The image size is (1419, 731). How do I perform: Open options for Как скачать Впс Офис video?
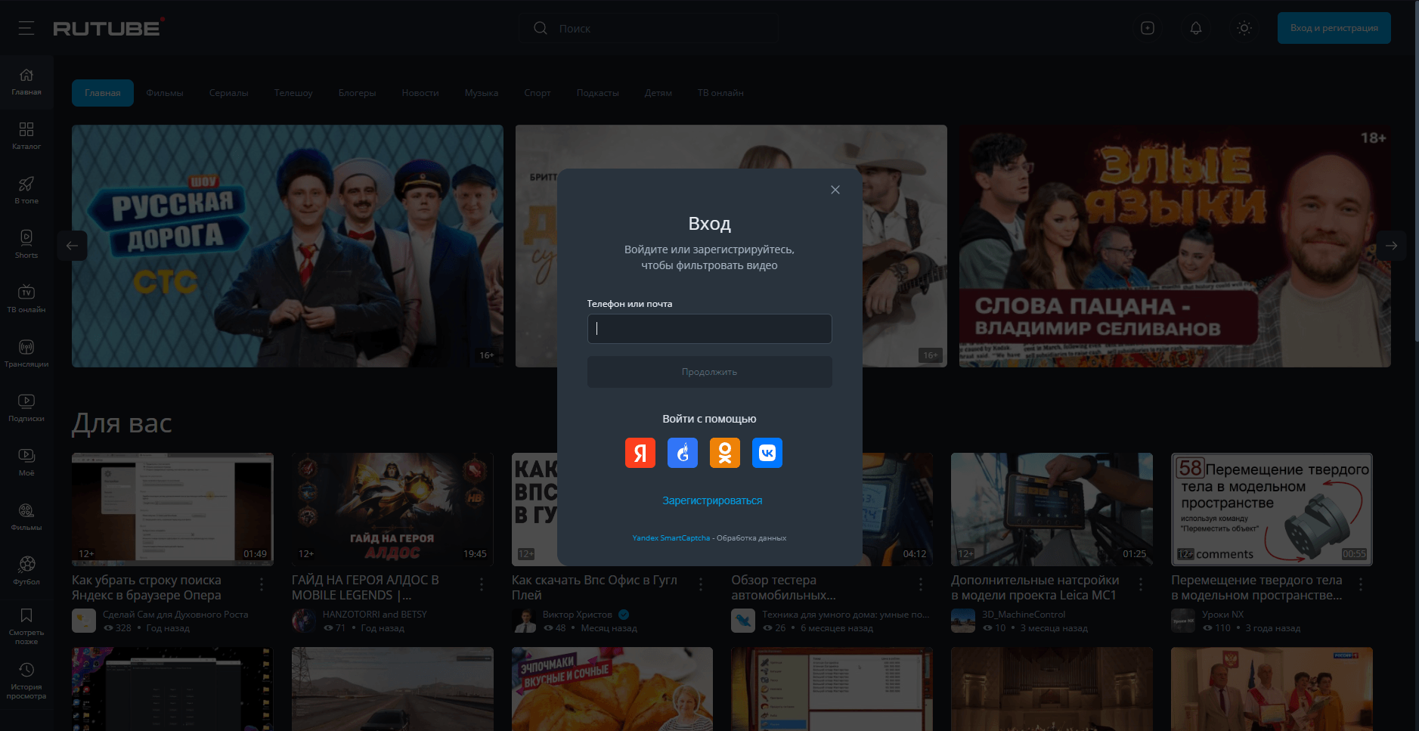(x=701, y=584)
